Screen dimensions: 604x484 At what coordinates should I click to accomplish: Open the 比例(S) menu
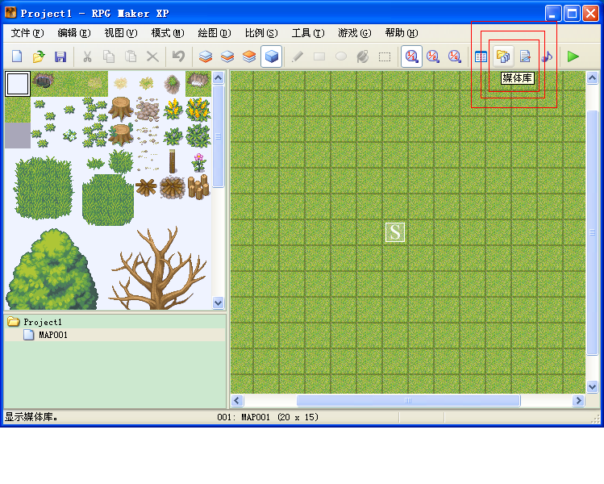pos(261,33)
